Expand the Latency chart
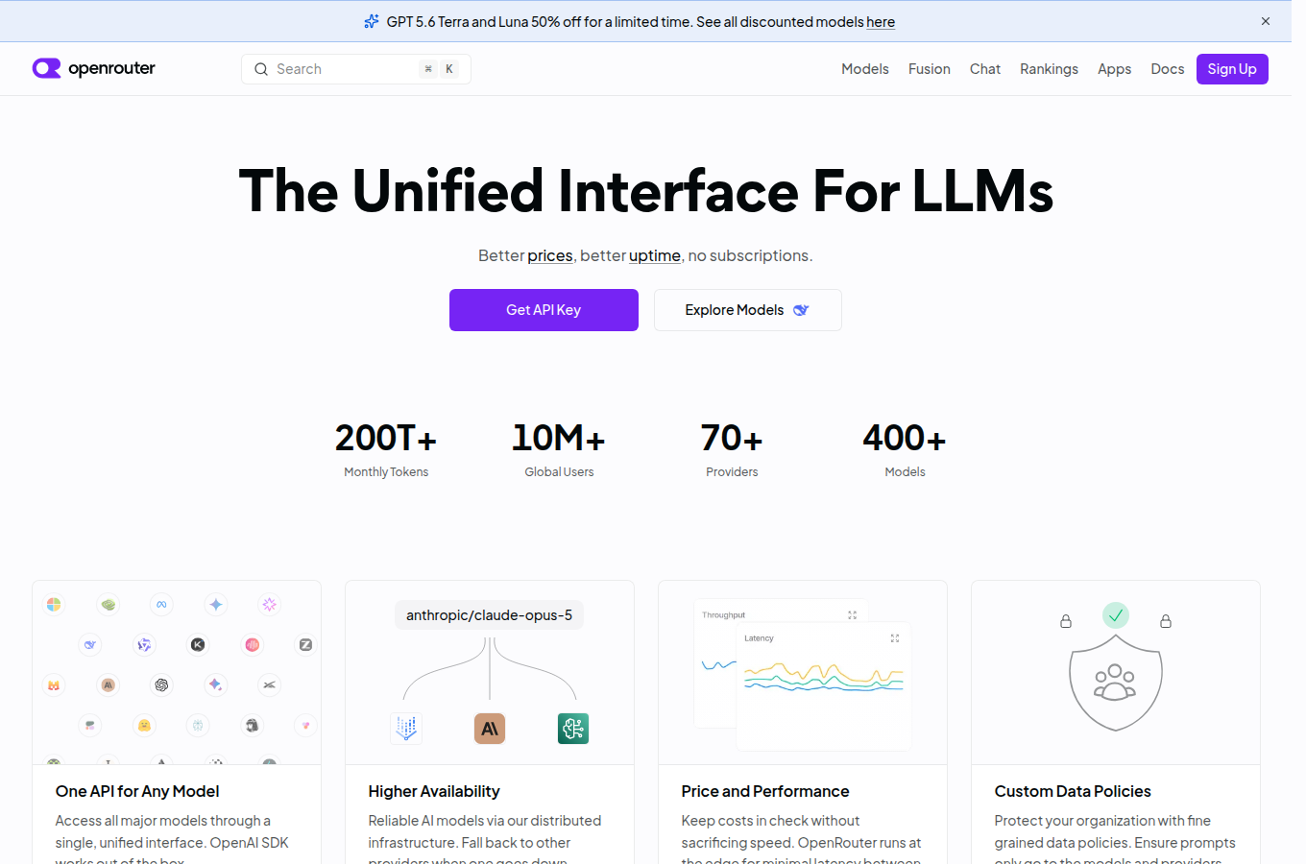Image resolution: width=1306 pixels, height=864 pixels. [x=894, y=638]
